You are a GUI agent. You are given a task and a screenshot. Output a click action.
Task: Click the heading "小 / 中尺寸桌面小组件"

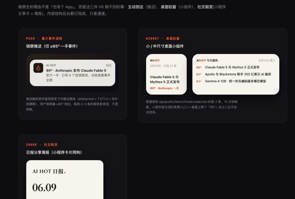click(165, 46)
